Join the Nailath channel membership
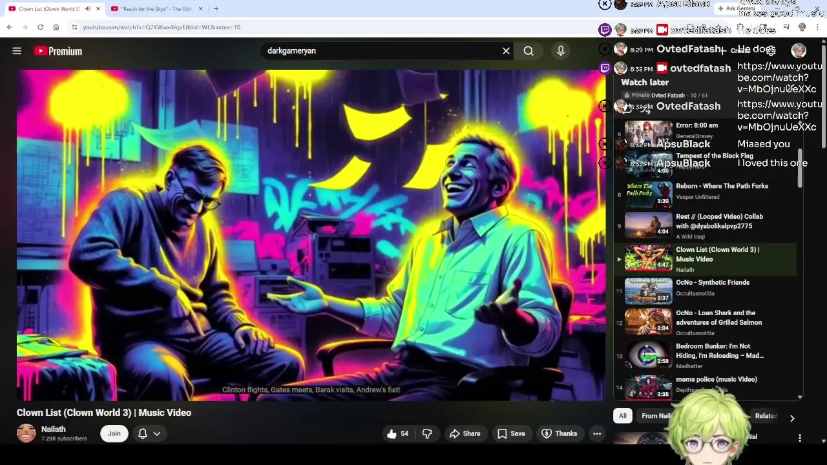 [114, 434]
